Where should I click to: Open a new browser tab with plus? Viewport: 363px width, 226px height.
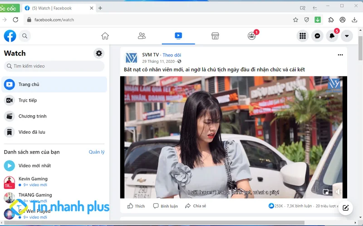tap(100, 8)
